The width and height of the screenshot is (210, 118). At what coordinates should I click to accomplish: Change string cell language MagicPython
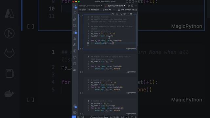click(x=131, y=114)
